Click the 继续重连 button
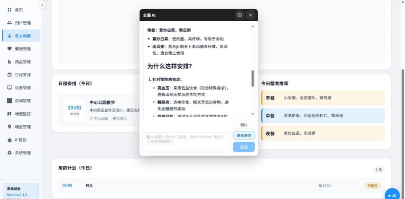This screenshot has width=405, height=199. (x=244, y=136)
